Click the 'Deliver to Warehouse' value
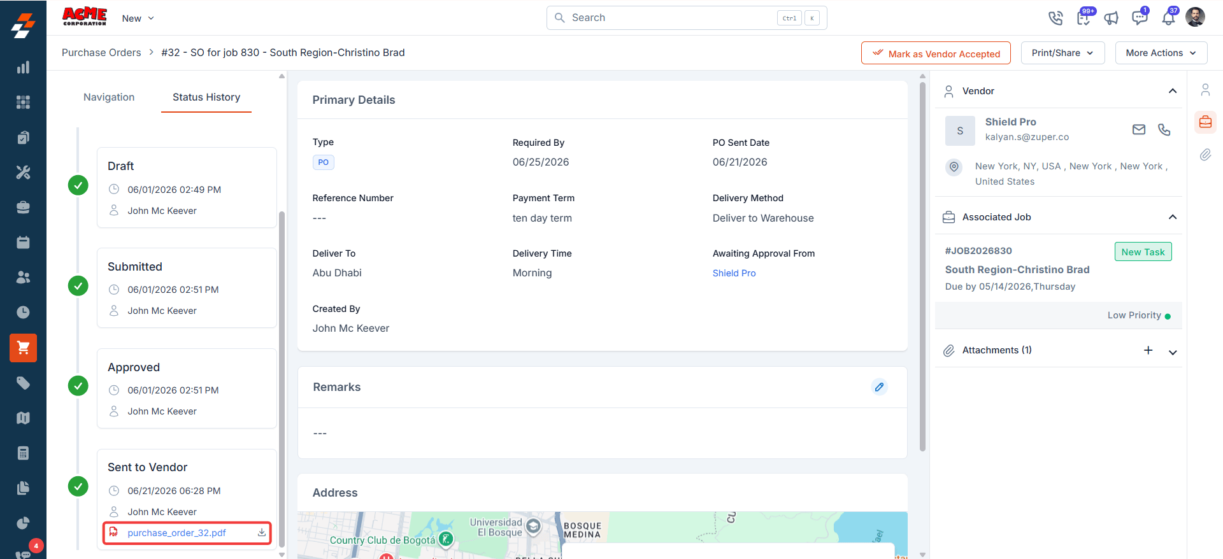The width and height of the screenshot is (1223, 559). tap(763, 218)
